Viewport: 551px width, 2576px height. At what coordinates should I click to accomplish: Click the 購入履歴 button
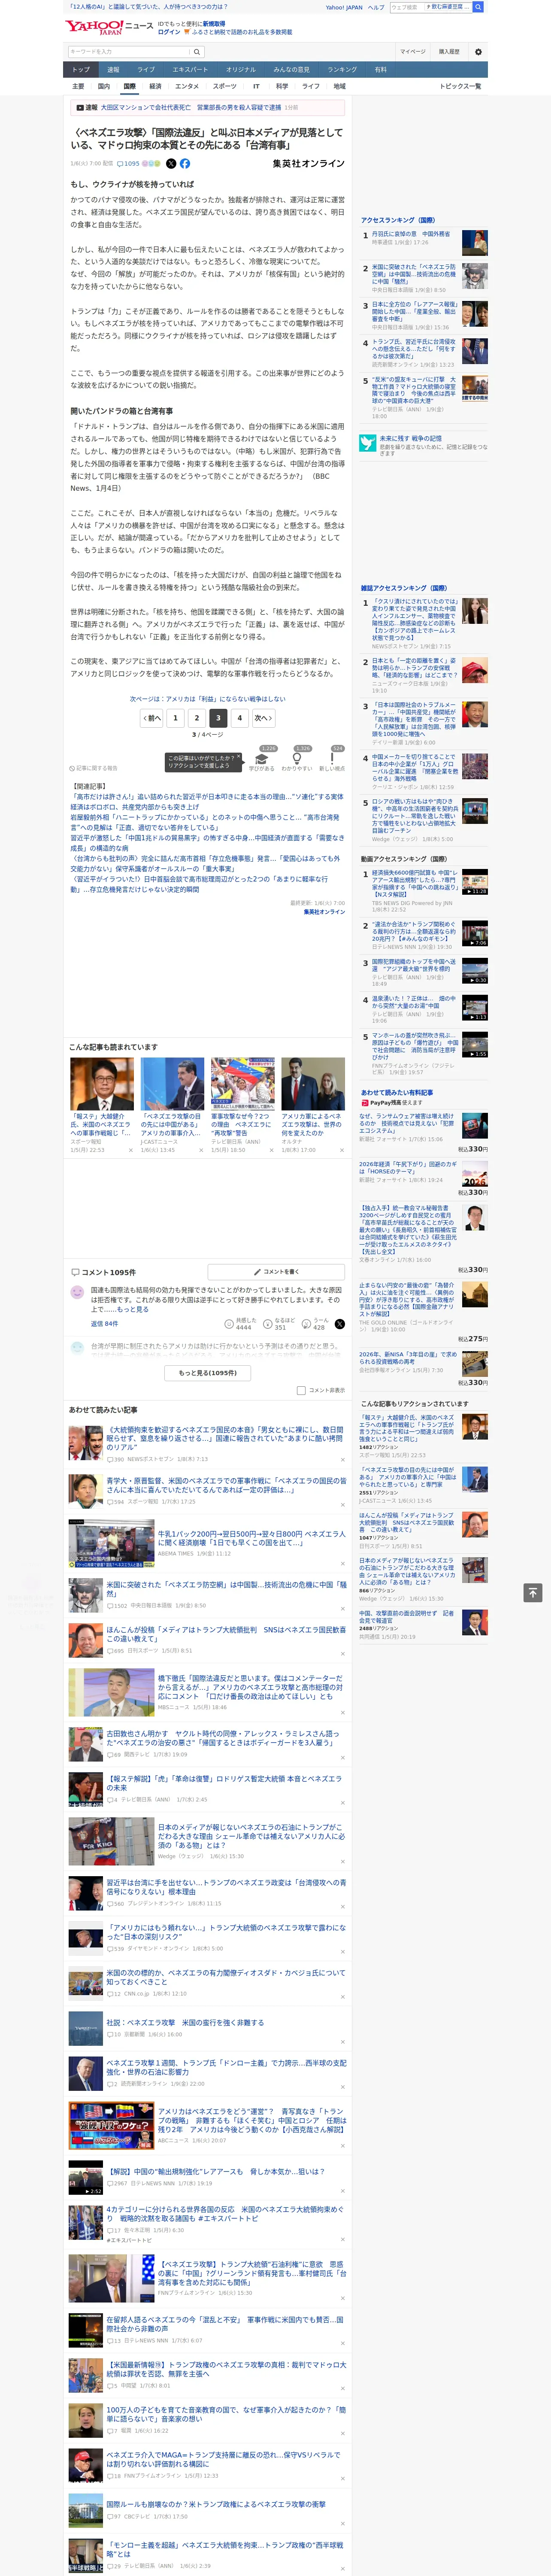tap(449, 52)
